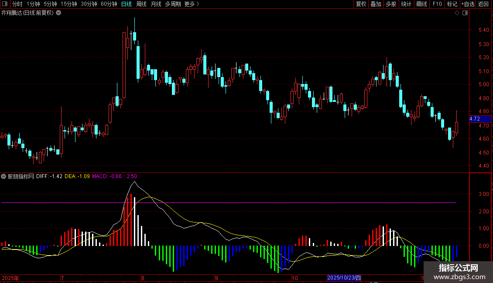Click the 2025年 label on time axis
The image size is (493, 283).
tap(10, 278)
